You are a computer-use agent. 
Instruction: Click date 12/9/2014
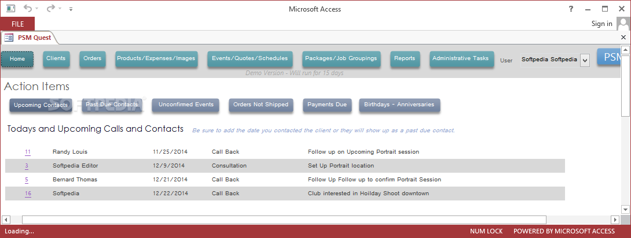coord(168,166)
